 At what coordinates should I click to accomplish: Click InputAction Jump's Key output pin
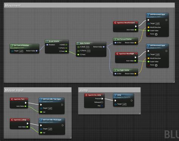pos(102,106)
